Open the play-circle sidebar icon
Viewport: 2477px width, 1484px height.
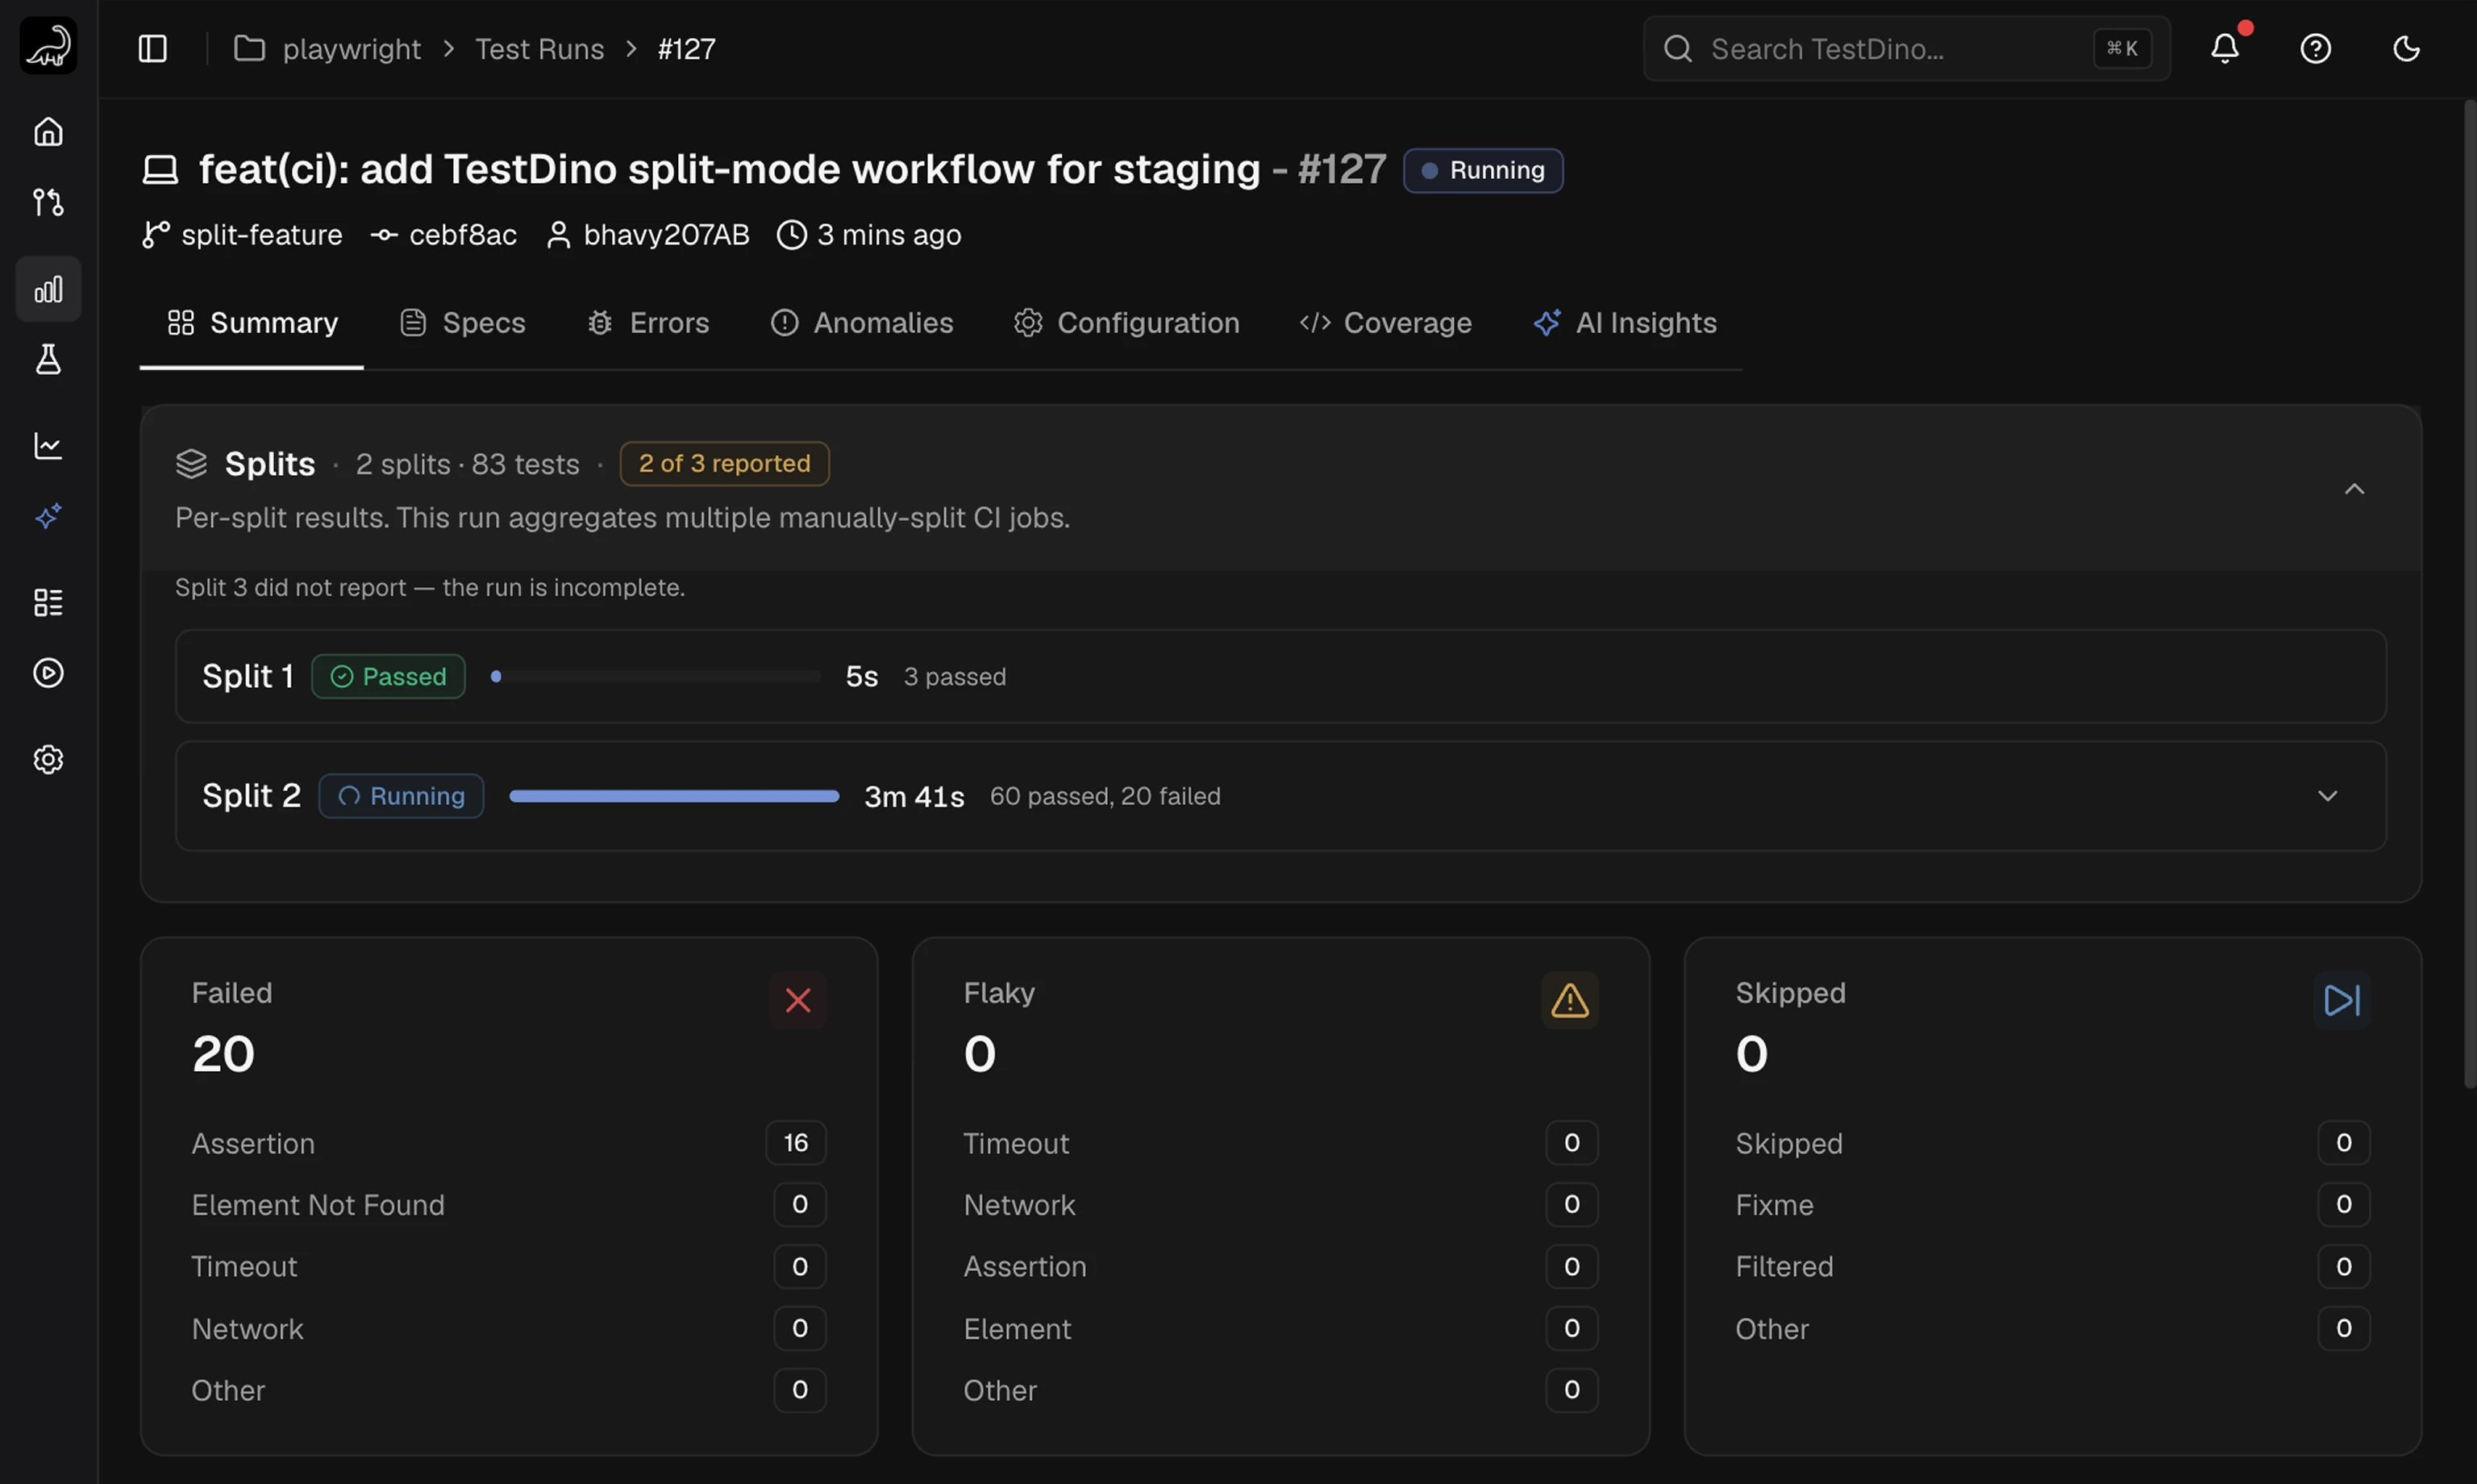click(x=48, y=673)
